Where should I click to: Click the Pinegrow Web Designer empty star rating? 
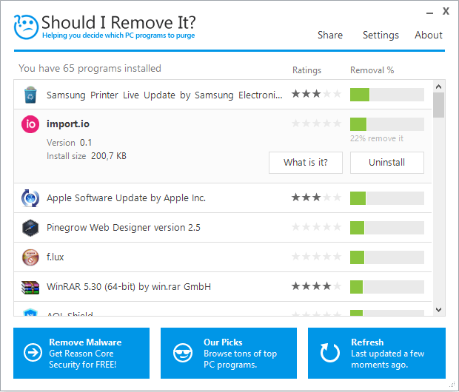(316, 227)
